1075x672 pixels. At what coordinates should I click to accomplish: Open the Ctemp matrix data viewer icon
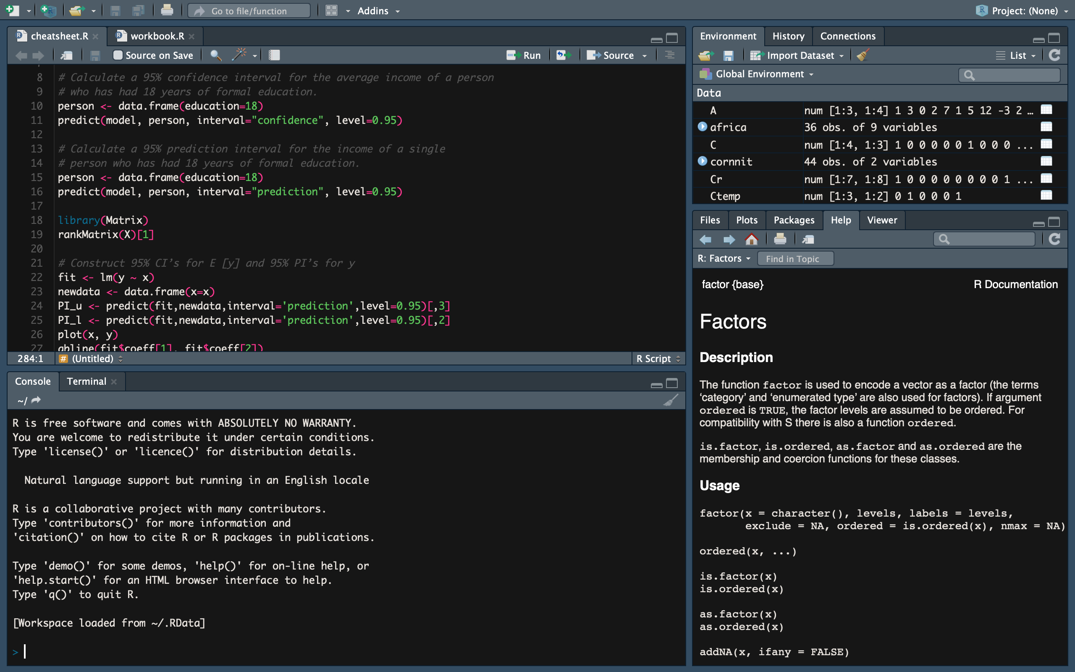(x=1046, y=195)
